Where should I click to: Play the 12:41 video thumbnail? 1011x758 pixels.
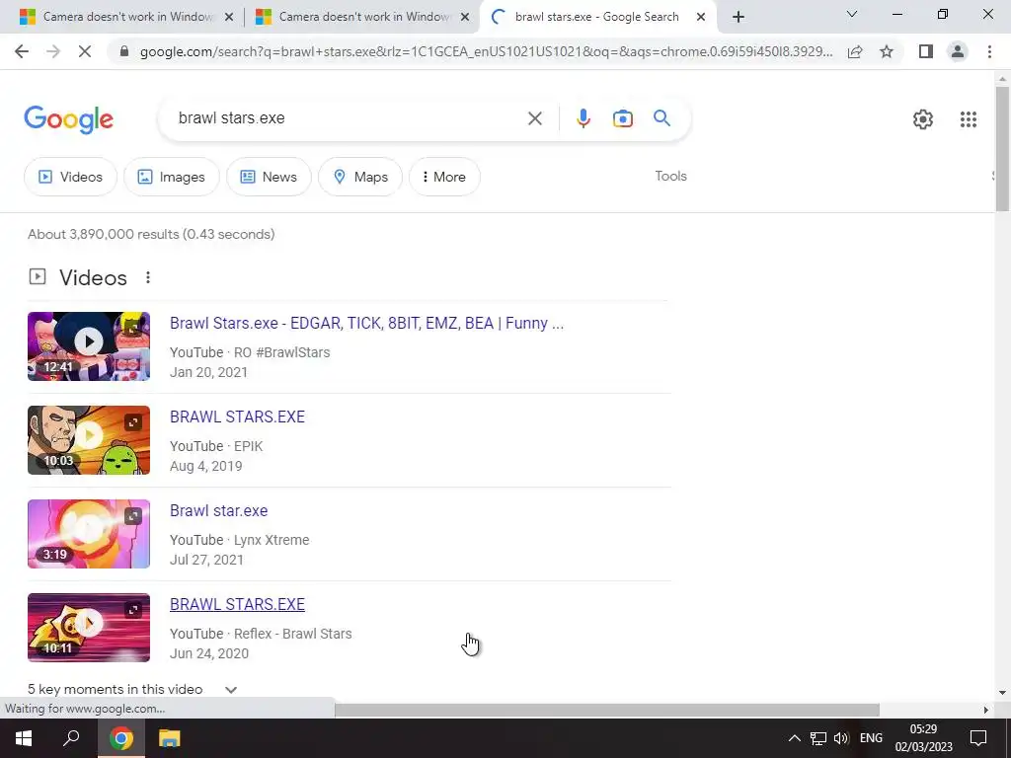tap(89, 346)
